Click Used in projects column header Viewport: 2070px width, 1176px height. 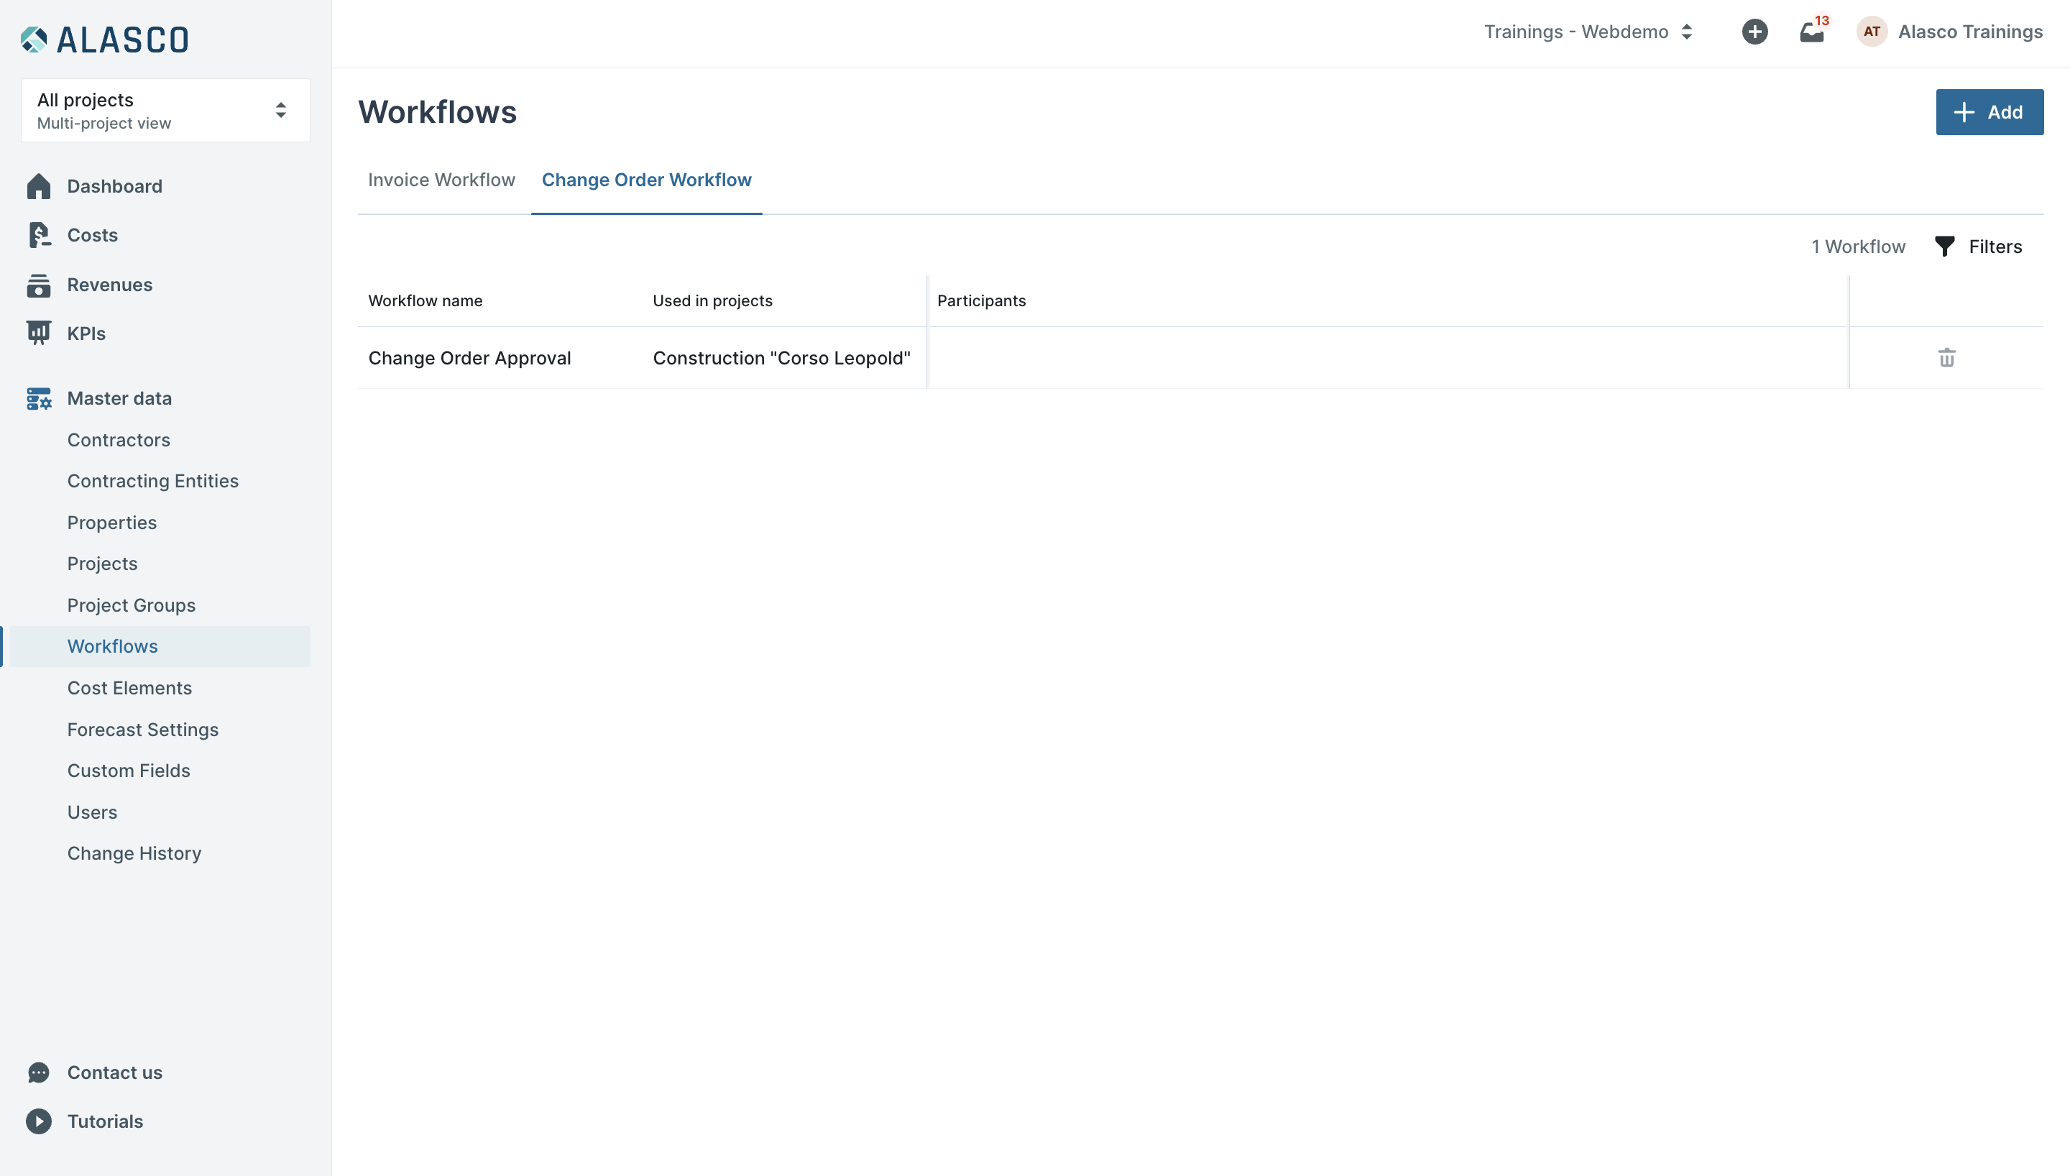(x=712, y=300)
